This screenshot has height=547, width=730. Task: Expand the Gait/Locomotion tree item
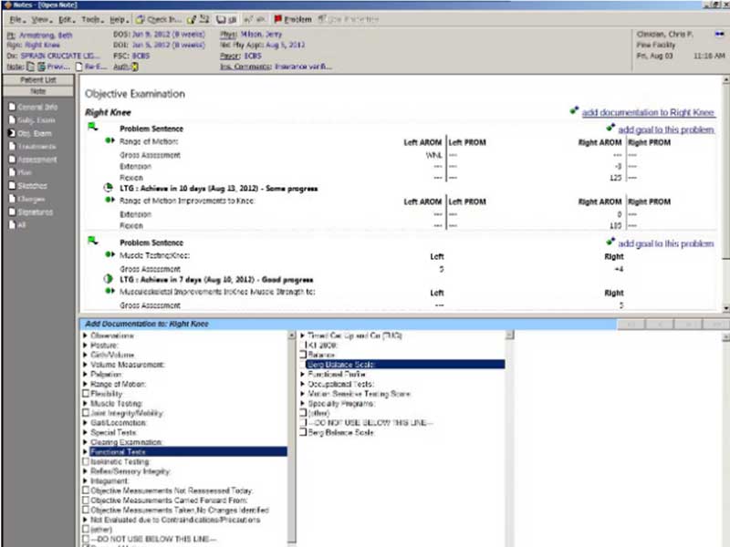pos(85,422)
